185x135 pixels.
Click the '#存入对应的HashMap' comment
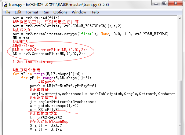click(49, 122)
